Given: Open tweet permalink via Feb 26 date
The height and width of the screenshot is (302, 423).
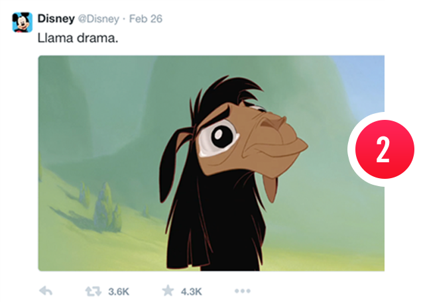Looking at the screenshot, I should tap(146, 19).
